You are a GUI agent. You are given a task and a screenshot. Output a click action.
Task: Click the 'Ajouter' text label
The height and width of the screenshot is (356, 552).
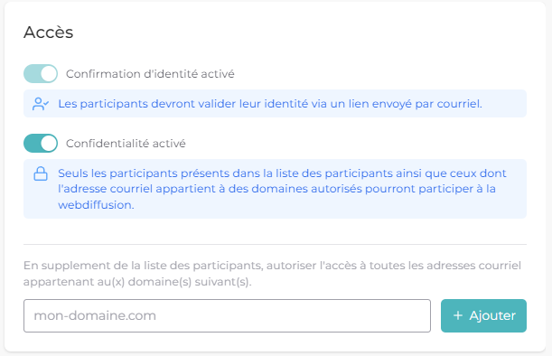pos(492,315)
